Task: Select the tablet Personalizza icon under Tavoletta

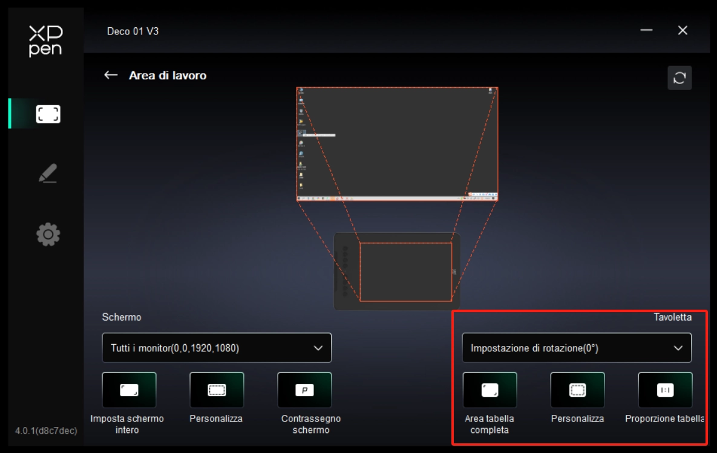Action: [577, 390]
